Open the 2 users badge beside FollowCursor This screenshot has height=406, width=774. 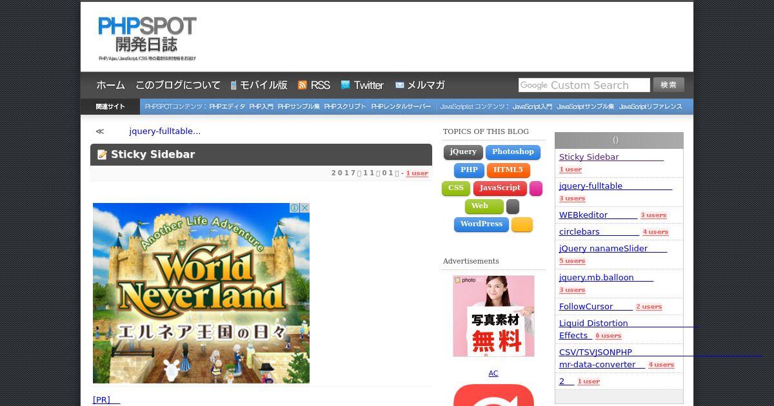[649, 307]
